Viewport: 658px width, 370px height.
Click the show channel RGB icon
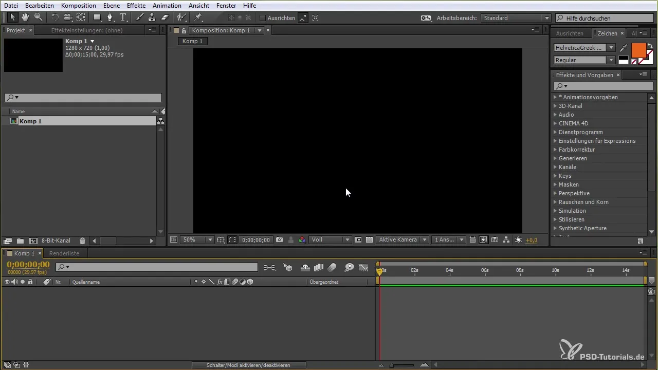click(x=302, y=240)
